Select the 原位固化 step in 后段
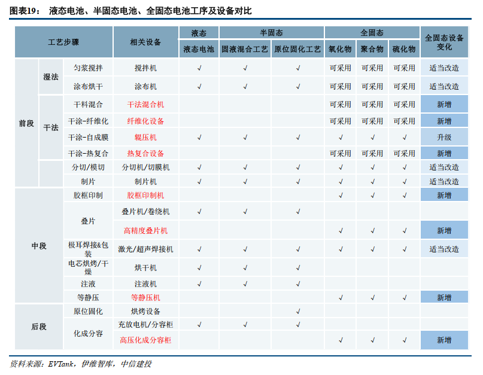This screenshot has height=375, width=483. pyautogui.click(x=88, y=311)
